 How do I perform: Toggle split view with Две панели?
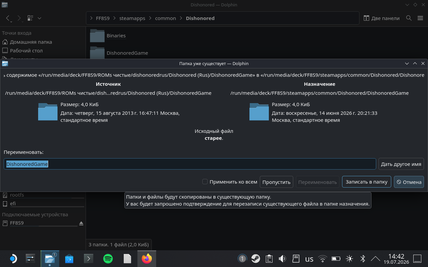point(382,18)
